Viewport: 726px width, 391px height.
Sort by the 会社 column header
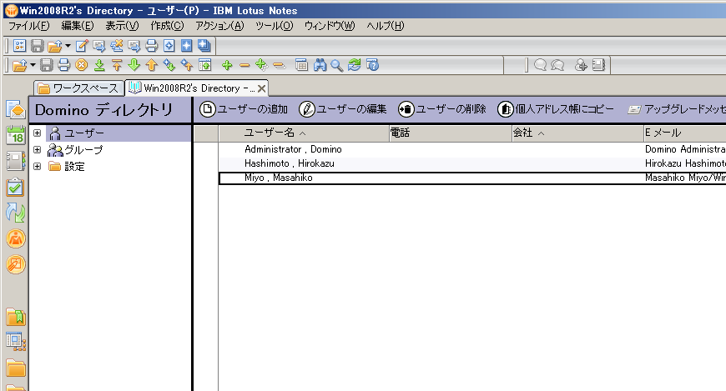(x=577, y=133)
